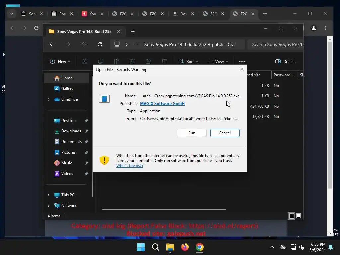
Task: Close the Open File Security Warning dialog
Action: tap(242, 69)
